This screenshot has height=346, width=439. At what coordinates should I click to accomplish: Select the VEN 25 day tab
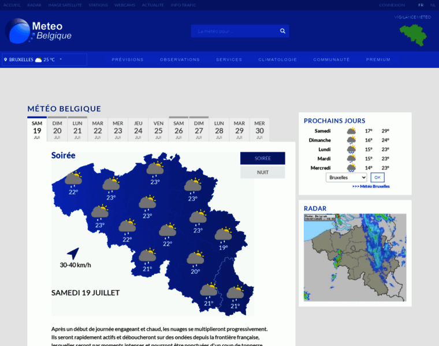pos(158,130)
